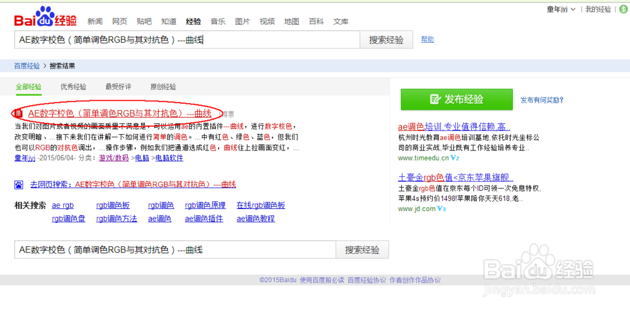Image resolution: width=630 pixels, height=311 pixels.
Task: Click related search rgb调色板
Action: coord(113,205)
